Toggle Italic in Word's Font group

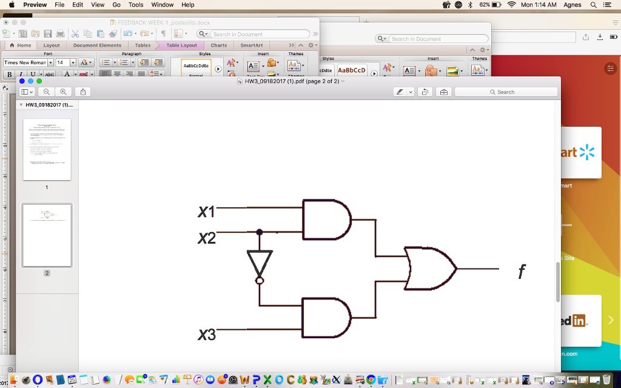tap(21, 74)
